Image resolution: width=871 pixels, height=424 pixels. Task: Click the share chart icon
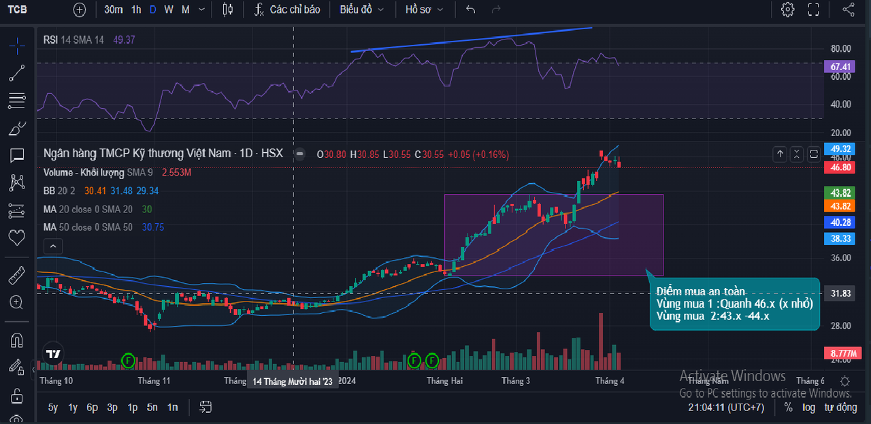click(x=849, y=10)
